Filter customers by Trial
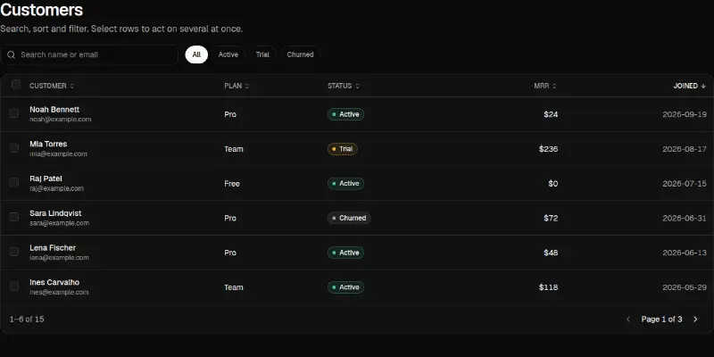This screenshot has height=357, width=714. tap(262, 54)
